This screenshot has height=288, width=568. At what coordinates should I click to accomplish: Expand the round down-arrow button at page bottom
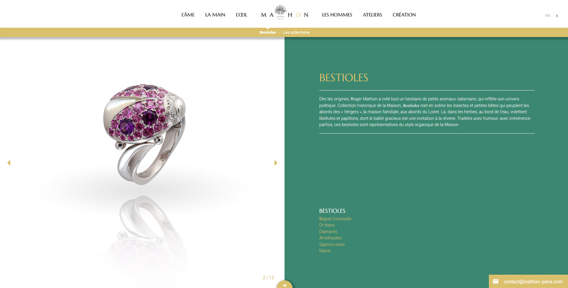(284, 285)
